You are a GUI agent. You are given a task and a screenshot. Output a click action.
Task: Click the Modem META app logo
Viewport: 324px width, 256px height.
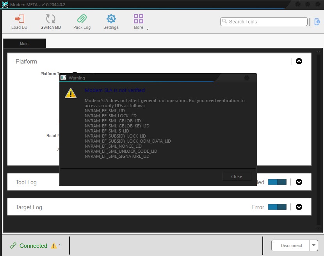(x=5, y=5)
